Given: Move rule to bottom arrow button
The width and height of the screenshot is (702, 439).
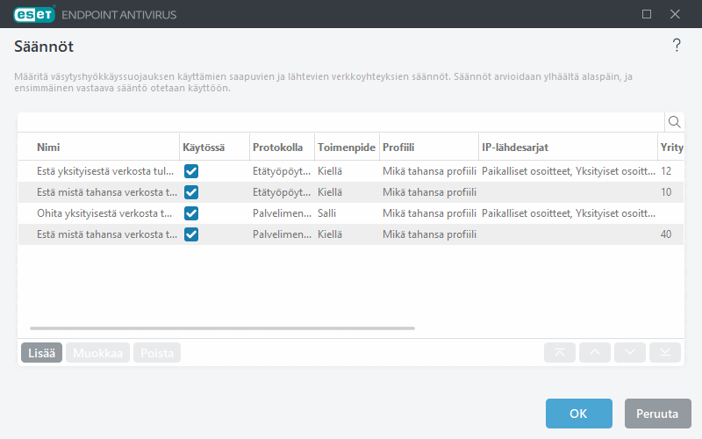Looking at the screenshot, I should point(665,353).
